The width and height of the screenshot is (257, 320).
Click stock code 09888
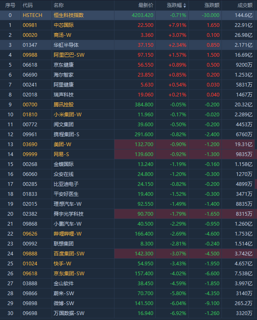(30, 254)
